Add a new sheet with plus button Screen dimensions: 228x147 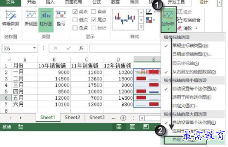point(123,118)
